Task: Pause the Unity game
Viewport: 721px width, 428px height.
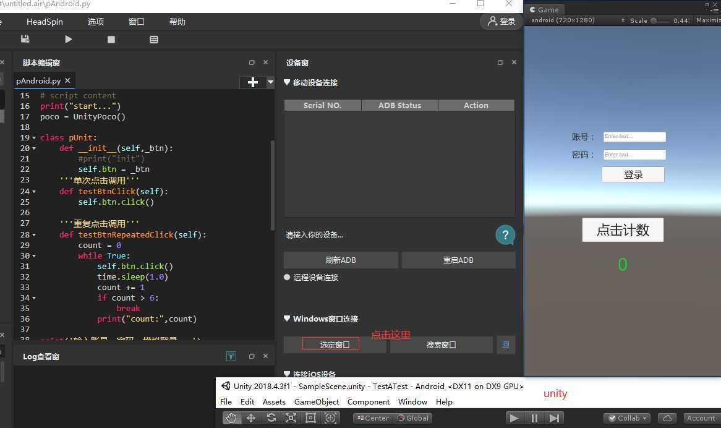Action: [534, 418]
